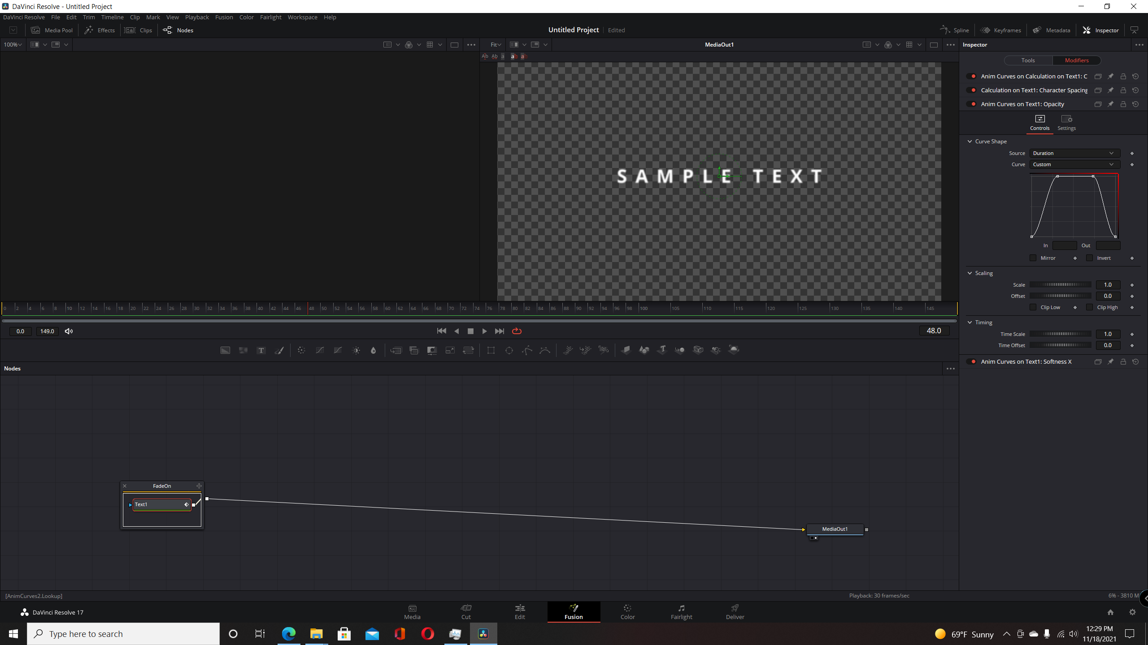Open the Playback menu
Screen dimensions: 1148x645
coord(197,17)
